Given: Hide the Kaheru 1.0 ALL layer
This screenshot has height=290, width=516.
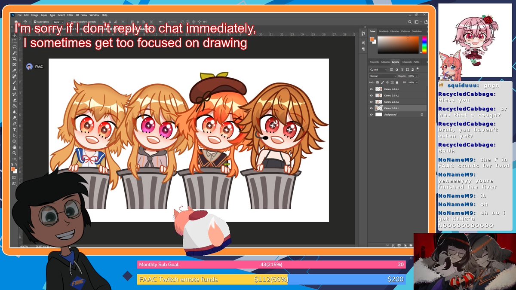Looking at the screenshot, I should 372,108.
